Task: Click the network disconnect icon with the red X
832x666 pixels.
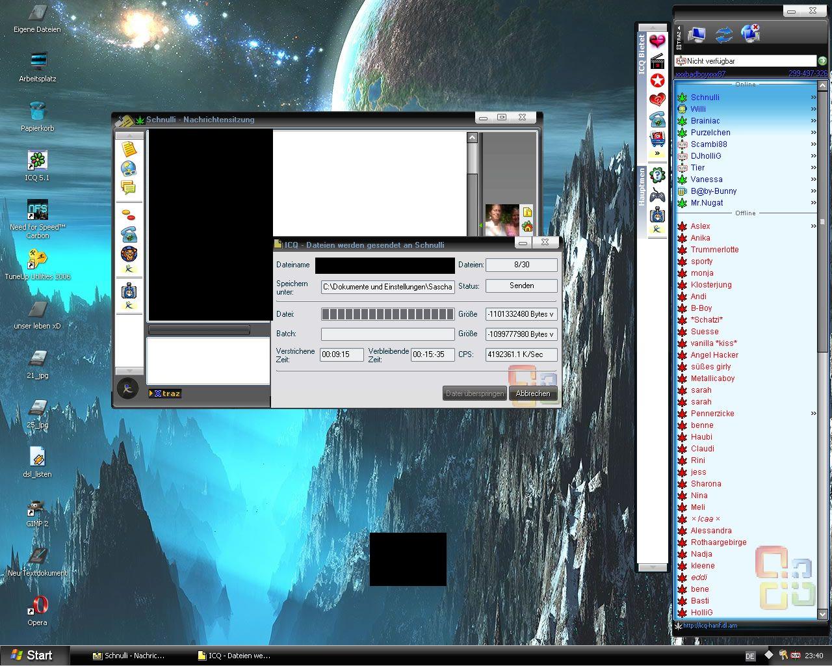Action: point(750,33)
